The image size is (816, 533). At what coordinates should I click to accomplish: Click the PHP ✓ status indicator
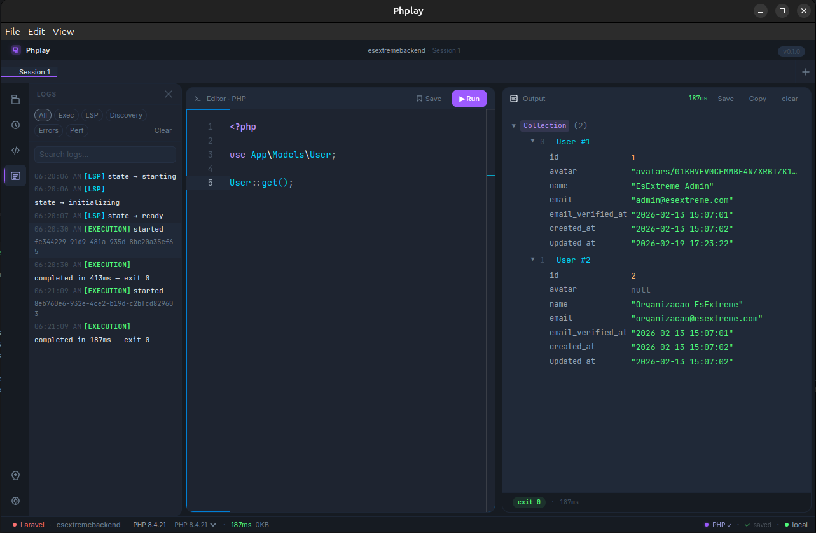click(x=718, y=525)
